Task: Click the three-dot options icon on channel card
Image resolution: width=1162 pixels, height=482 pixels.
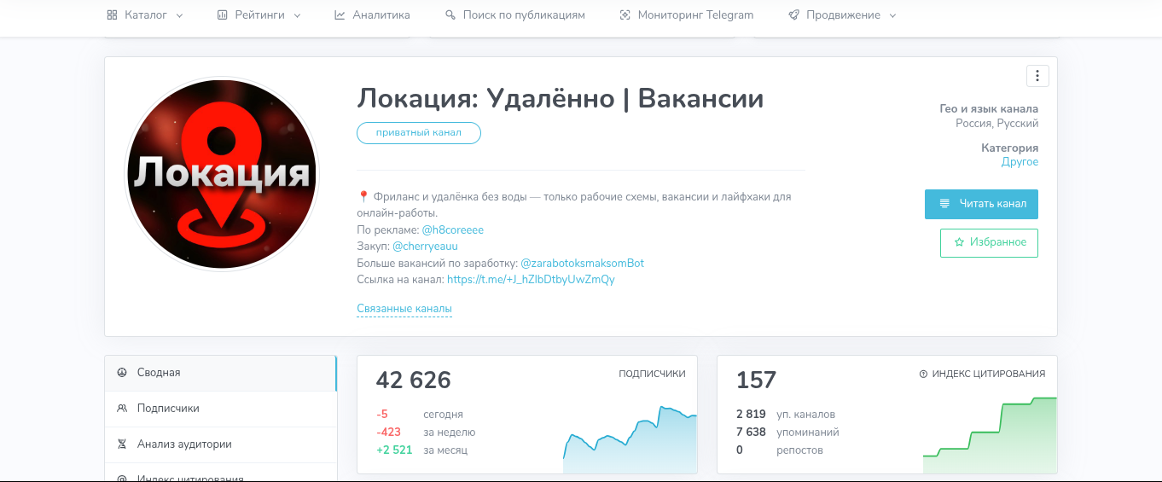Action: [x=1037, y=76]
